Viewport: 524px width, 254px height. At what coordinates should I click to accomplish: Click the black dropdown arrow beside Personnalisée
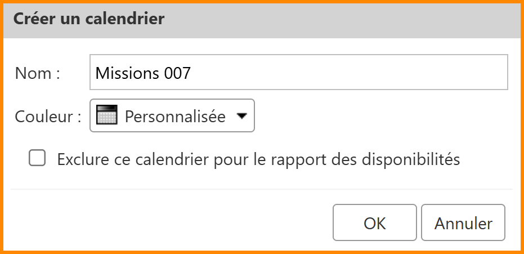(x=241, y=116)
